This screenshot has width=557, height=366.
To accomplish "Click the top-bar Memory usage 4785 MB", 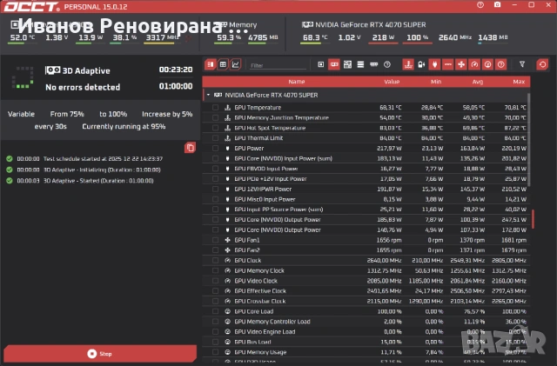I will click(263, 37).
